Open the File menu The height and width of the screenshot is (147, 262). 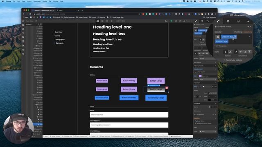coord(14,1)
